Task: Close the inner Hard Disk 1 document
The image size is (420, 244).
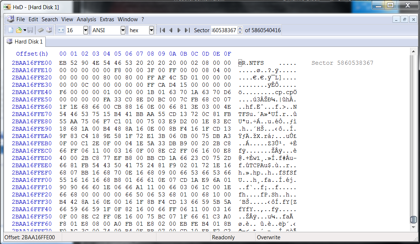Action: [x=413, y=19]
